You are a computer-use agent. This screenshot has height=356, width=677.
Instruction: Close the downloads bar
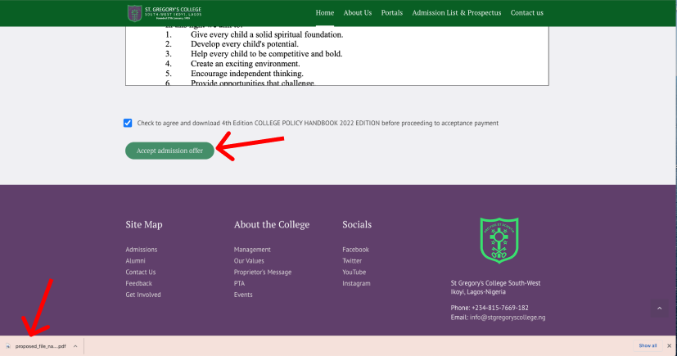click(670, 345)
